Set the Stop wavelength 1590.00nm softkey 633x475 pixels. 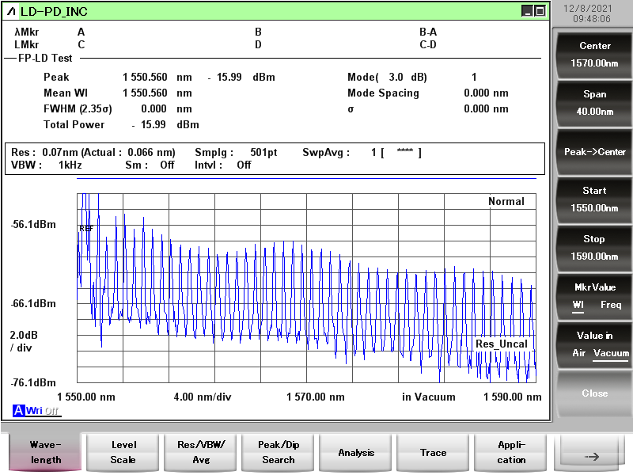594,247
